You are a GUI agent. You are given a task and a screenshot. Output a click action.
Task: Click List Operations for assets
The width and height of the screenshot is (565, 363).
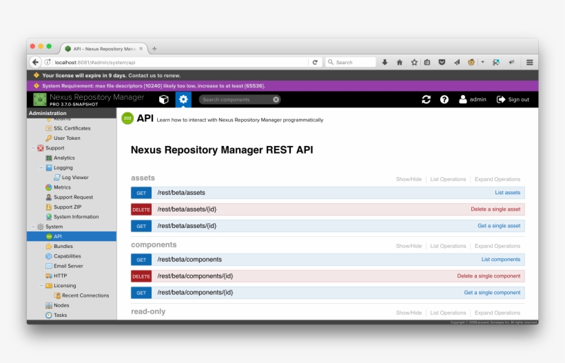coord(448,179)
